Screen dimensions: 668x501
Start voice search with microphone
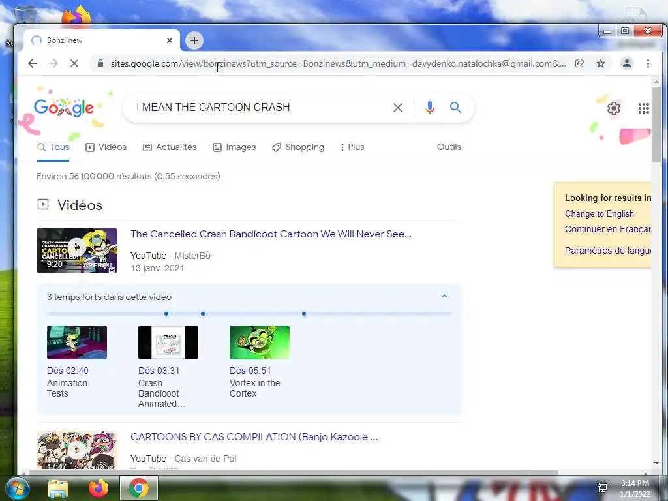pyautogui.click(x=430, y=108)
